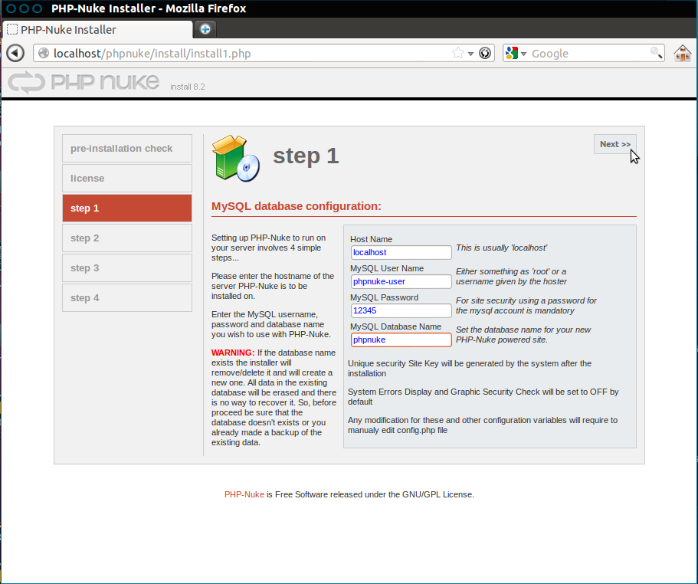This screenshot has width=698, height=584.
Task: Open the pre-installation check step
Action: [x=127, y=148]
